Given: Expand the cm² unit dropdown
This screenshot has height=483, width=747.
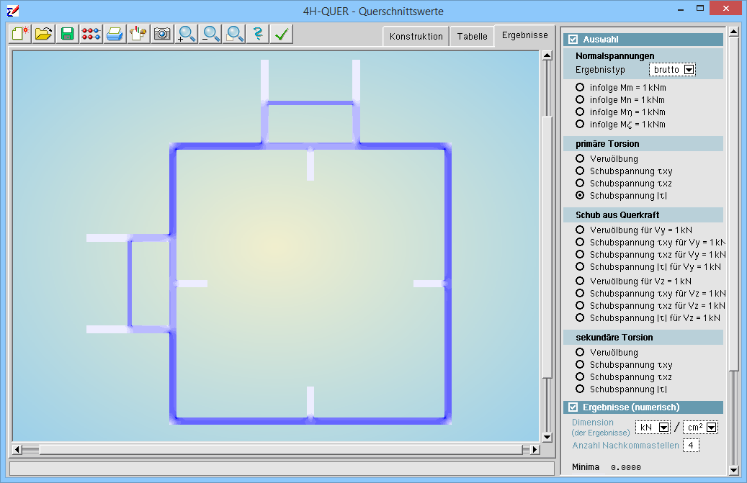Looking at the screenshot, I should click(x=712, y=428).
